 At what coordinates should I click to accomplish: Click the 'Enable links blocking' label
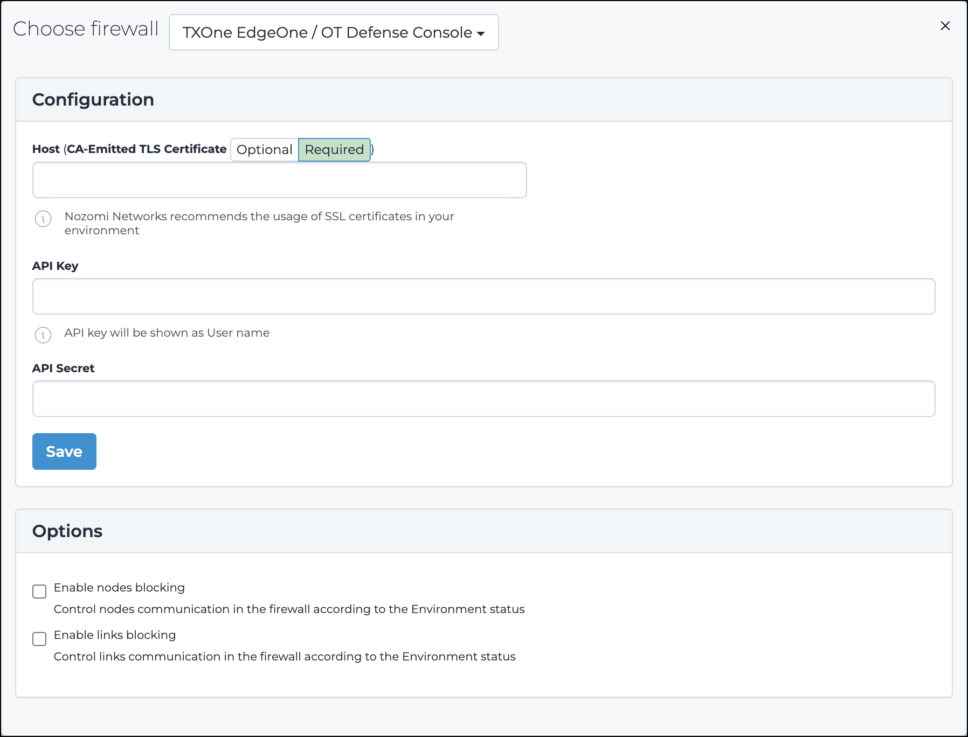(115, 635)
